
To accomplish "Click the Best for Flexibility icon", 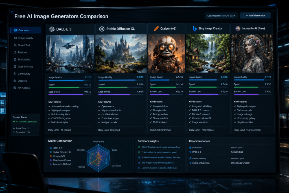I will 191,159.
